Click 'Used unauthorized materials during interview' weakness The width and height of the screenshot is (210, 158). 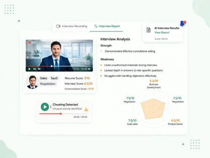click(x=131, y=65)
